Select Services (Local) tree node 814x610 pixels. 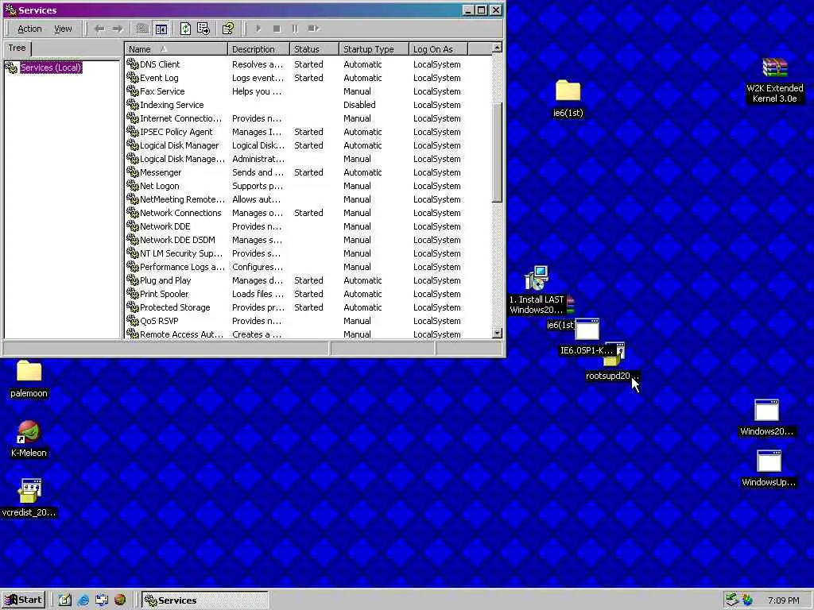[51, 68]
